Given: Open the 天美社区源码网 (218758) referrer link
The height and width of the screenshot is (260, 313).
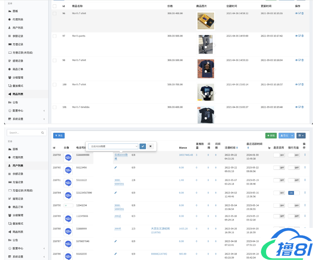Looking at the screenshot, I should (160, 230).
